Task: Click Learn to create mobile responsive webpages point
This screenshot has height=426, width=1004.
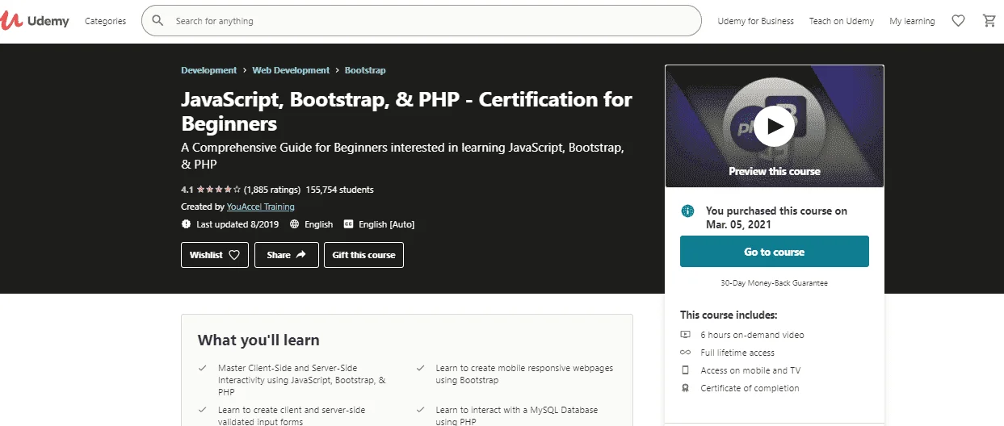Action: click(x=524, y=374)
